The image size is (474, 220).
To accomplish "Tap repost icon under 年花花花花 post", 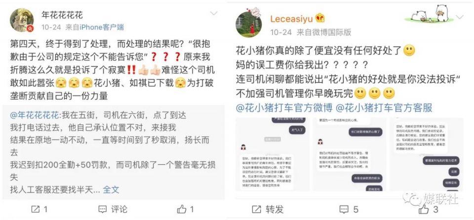I will click(x=36, y=209).
